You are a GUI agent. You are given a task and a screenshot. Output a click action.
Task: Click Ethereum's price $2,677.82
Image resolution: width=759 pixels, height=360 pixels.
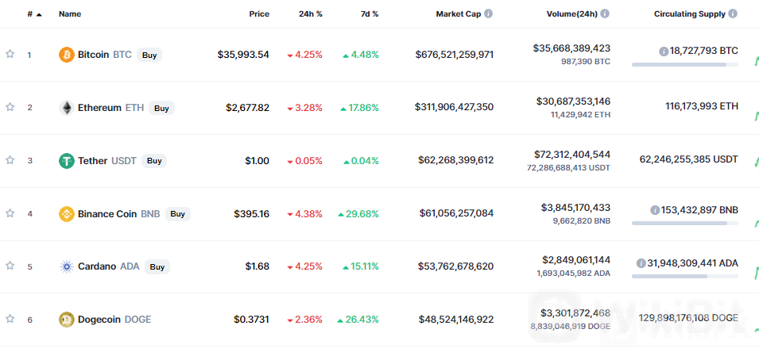pos(247,108)
